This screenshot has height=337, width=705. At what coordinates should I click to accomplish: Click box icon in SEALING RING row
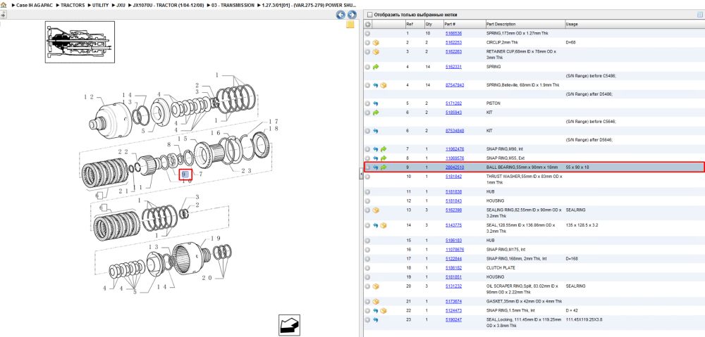(x=376, y=210)
